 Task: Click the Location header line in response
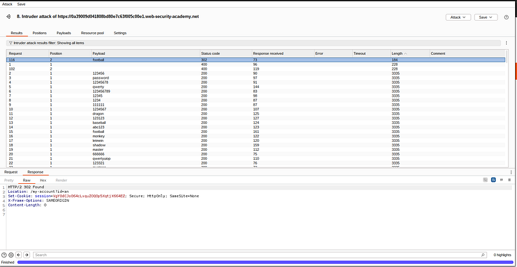(x=38, y=192)
